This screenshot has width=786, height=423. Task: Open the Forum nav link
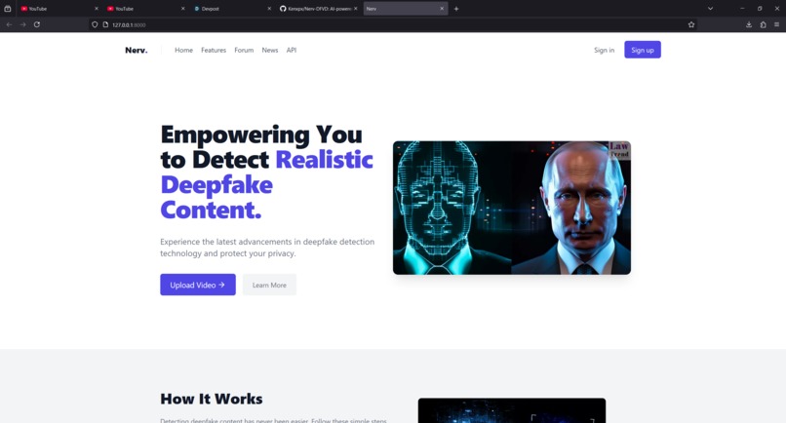244,50
